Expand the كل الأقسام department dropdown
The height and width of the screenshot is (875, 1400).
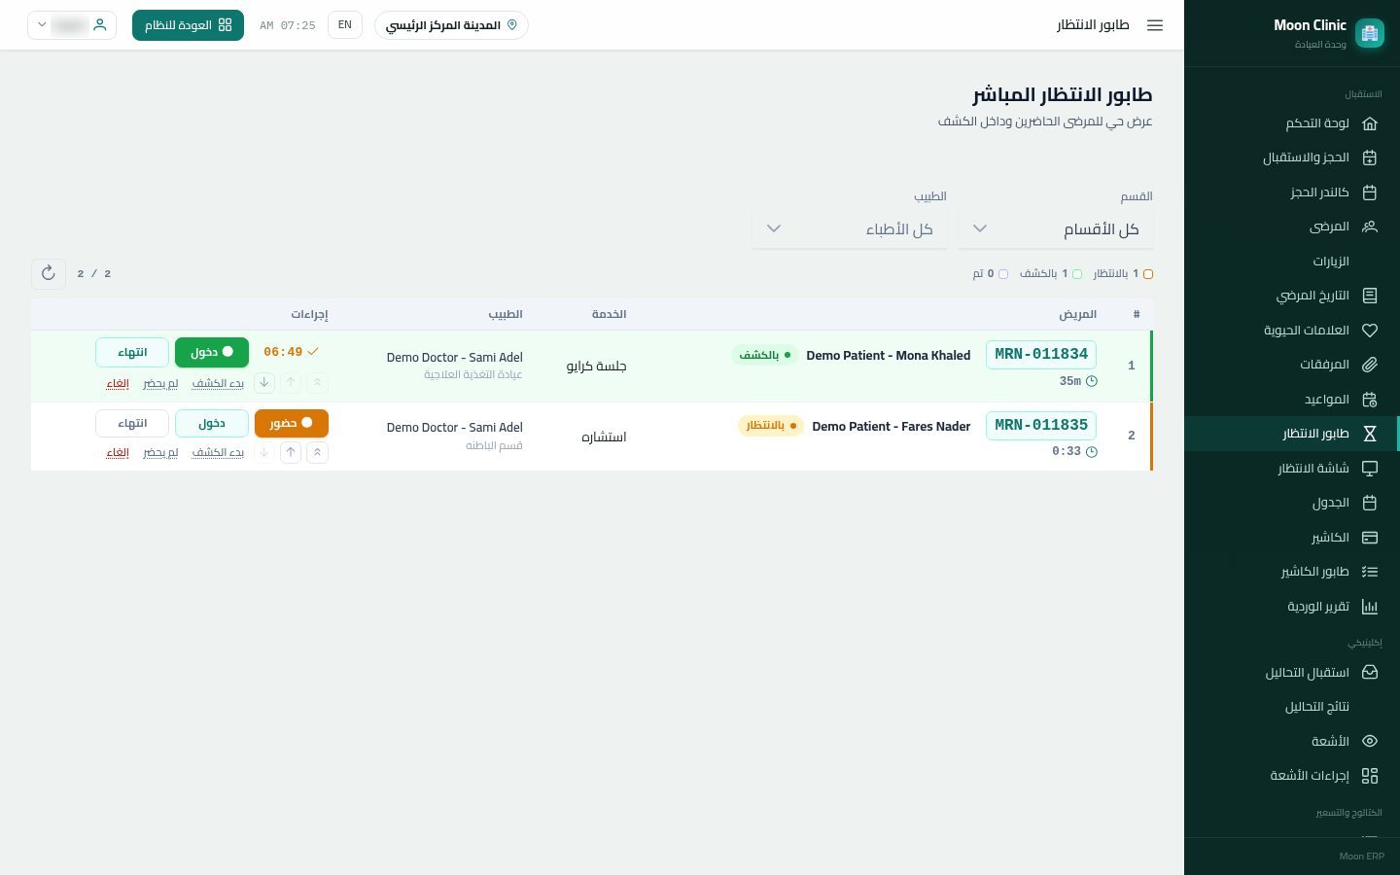pyautogui.click(x=1056, y=229)
